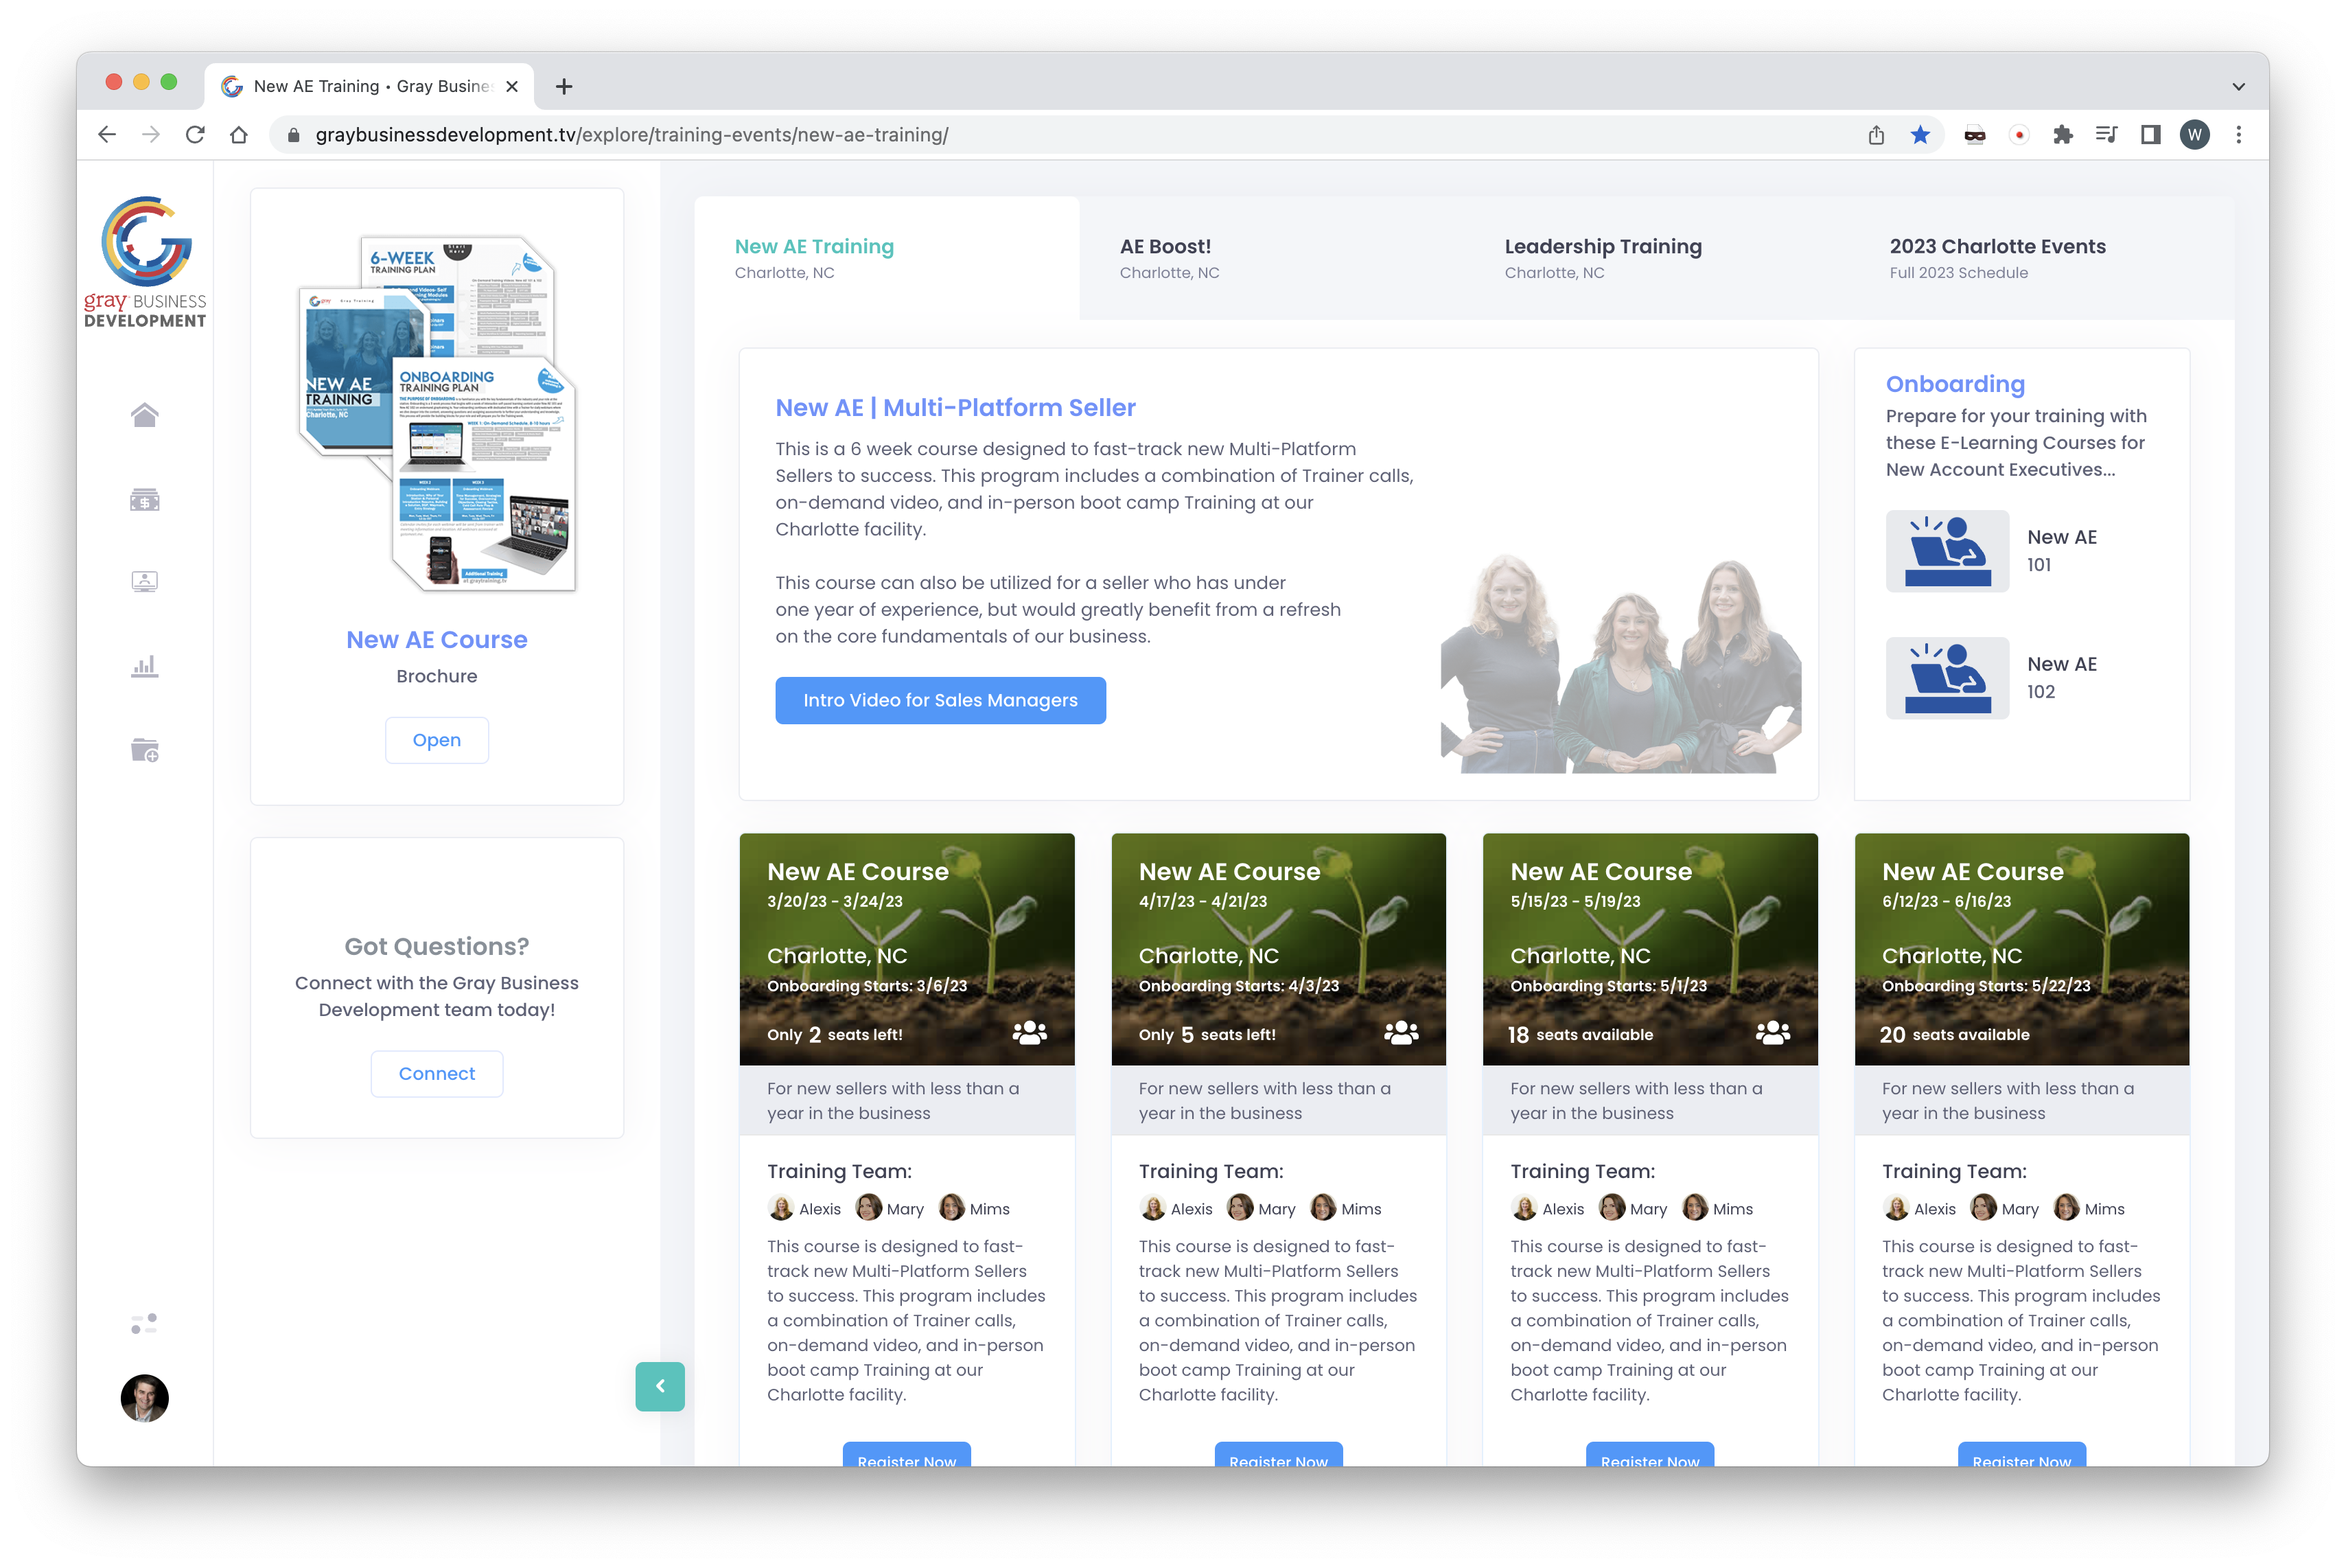The height and width of the screenshot is (1568, 2346).
Task: Click the browser back arrow
Action: coord(107,135)
